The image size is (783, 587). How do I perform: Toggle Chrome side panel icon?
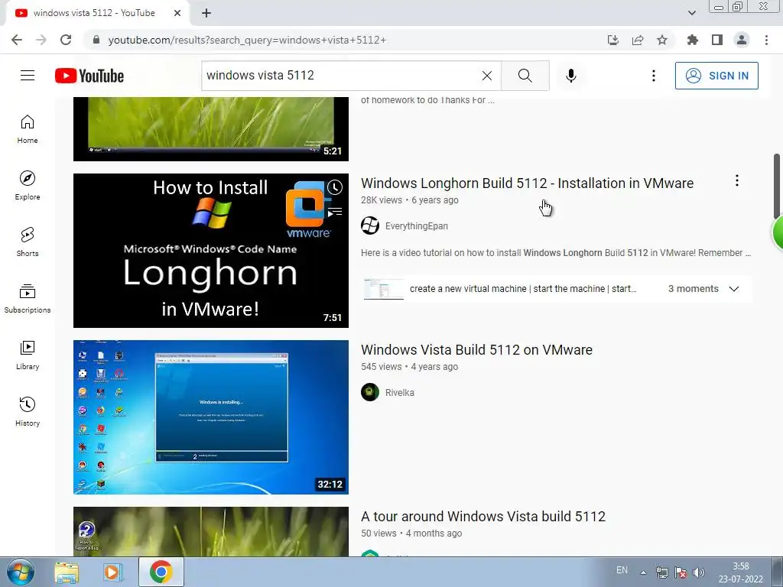[717, 40]
